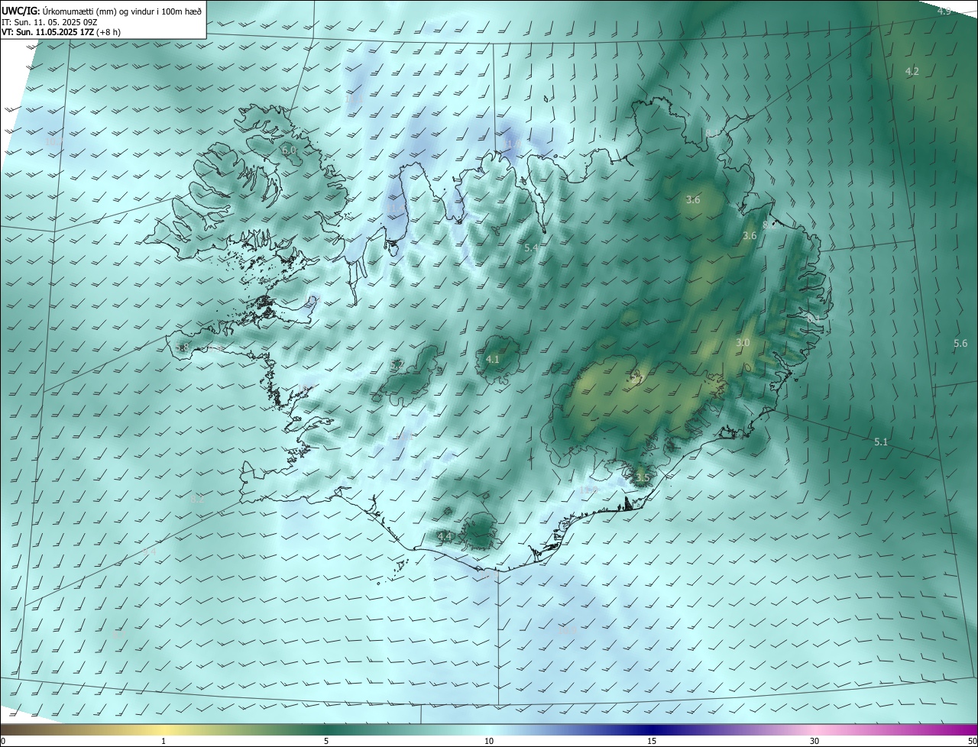The image size is (978, 747).
Task: Click the 6.0 value label in the Westfjords
Action: (289, 150)
